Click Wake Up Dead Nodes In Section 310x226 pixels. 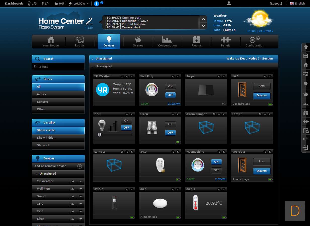[x=249, y=59]
